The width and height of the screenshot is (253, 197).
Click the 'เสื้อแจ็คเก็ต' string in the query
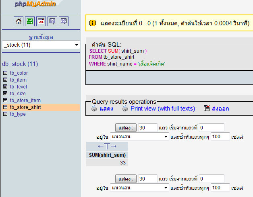[x=151, y=64]
